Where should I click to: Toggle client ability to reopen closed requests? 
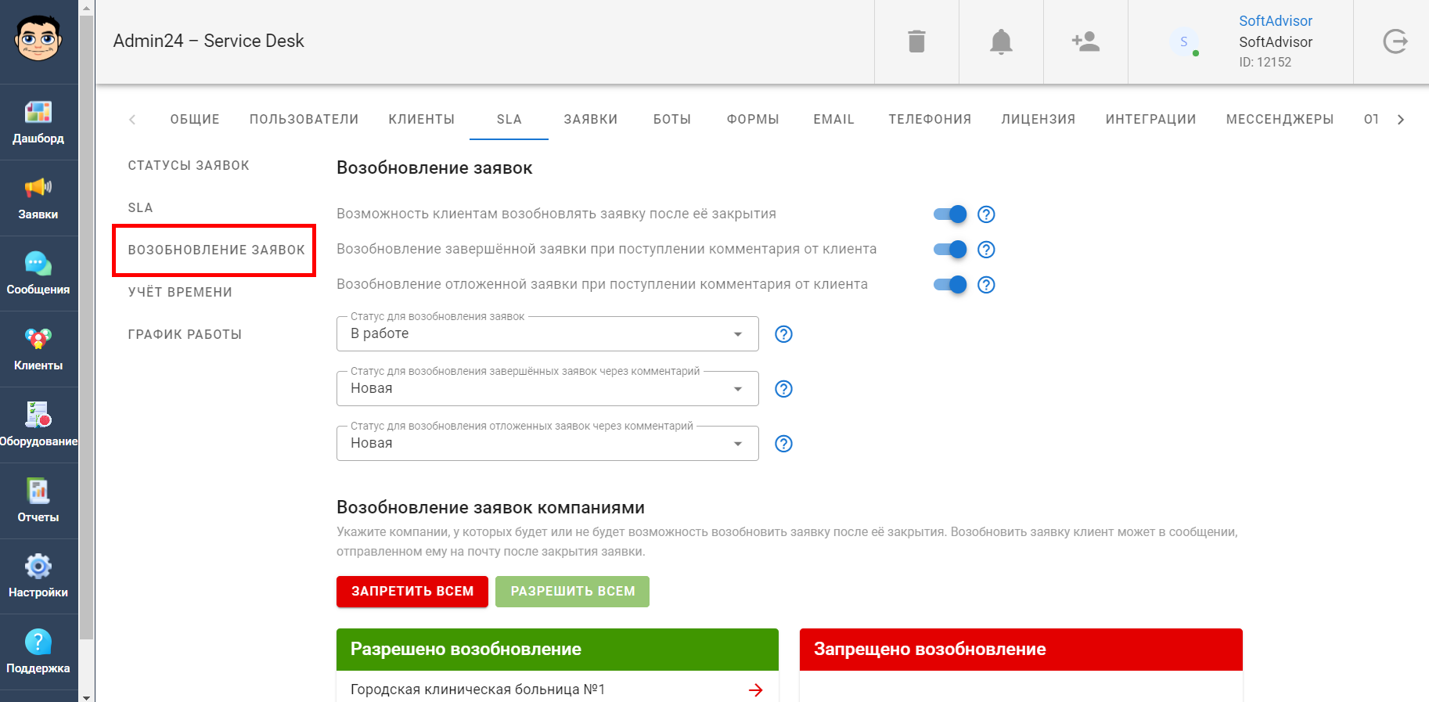pyautogui.click(x=950, y=214)
